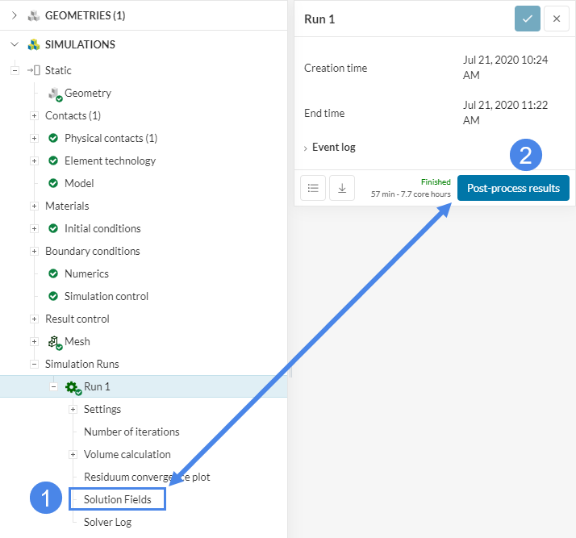Image resolution: width=576 pixels, height=538 pixels.
Task: Click the Geometry node icon under Static
Action: point(55,94)
